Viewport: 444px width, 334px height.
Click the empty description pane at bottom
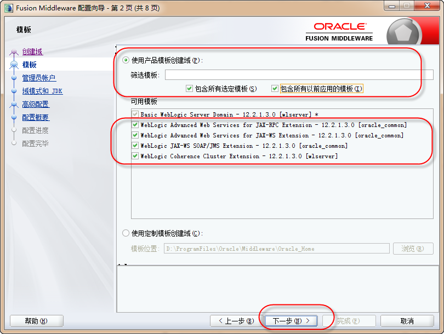click(278, 289)
